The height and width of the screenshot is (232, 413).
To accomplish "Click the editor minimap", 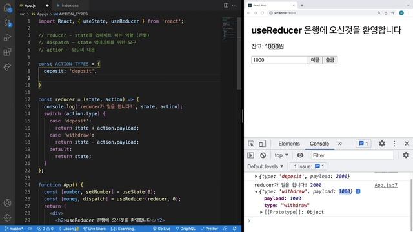I will (228, 29).
